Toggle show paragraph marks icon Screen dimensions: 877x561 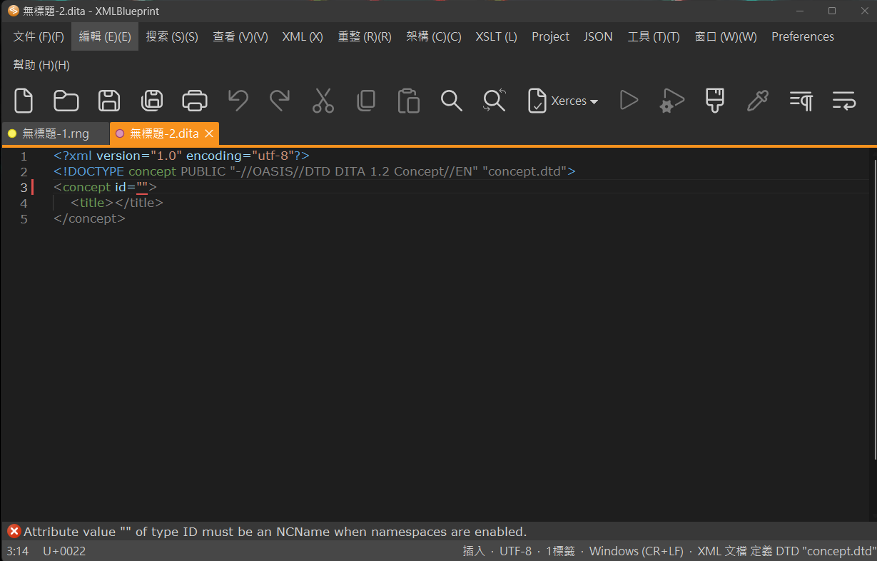pos(801,101)
